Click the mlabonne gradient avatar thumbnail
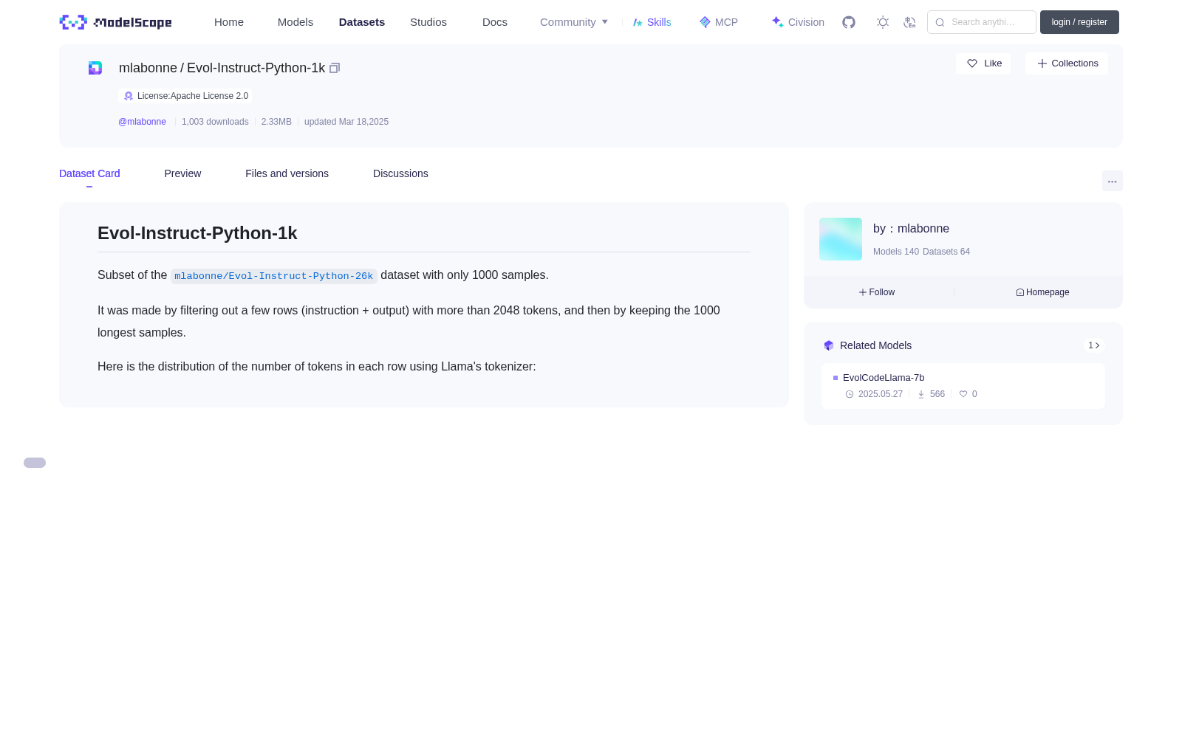This screenshot has width=1182, height=738. [x=841, y=239]
